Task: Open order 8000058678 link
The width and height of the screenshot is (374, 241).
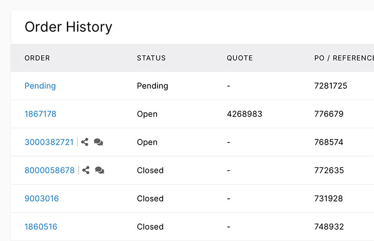Action: (49, 170)
